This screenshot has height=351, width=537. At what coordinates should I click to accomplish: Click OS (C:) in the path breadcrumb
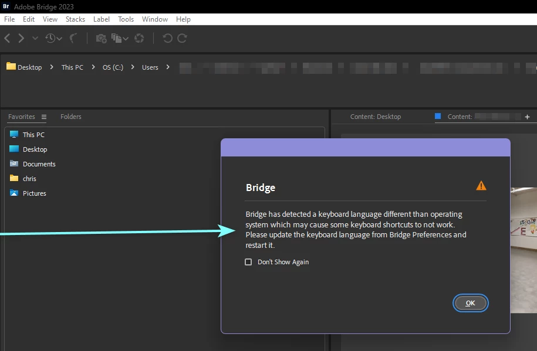coord(113,67)
